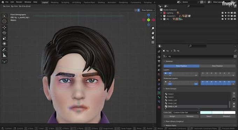Hide character1 collection with eye icon
Image resolution: width=238 pixels, height=130 pixels.
229,16
